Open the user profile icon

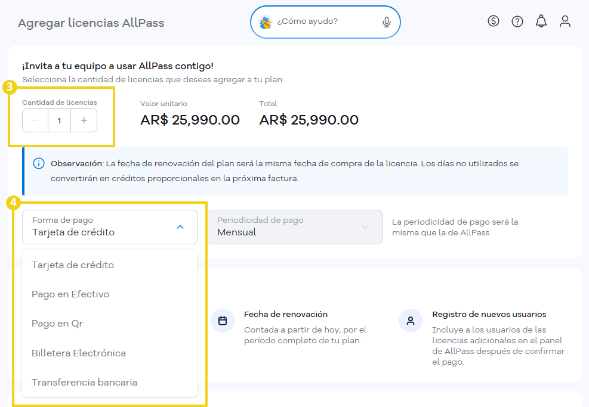(x=565, y=21)
